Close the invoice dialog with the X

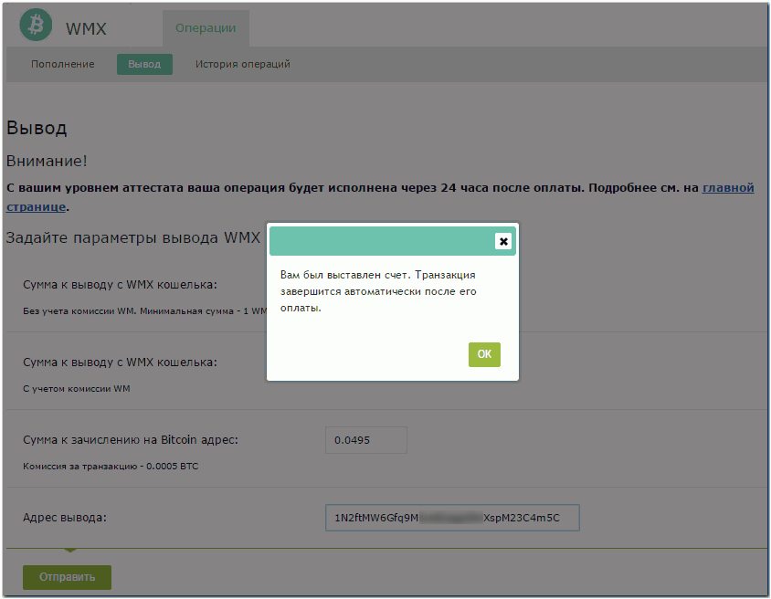click(x=503, y=241)
